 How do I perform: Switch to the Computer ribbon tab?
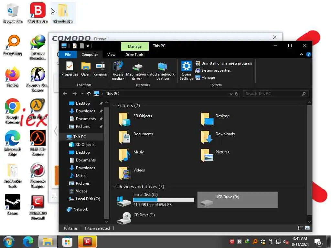tap(90, 54)
